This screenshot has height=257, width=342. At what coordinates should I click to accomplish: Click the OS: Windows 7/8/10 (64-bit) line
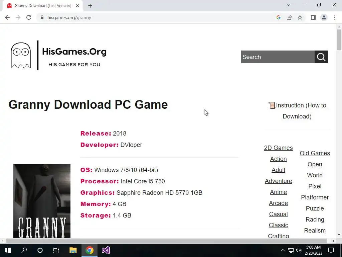point(119,170)
